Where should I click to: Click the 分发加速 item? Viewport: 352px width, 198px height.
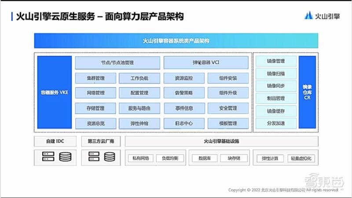pos(276,123)
